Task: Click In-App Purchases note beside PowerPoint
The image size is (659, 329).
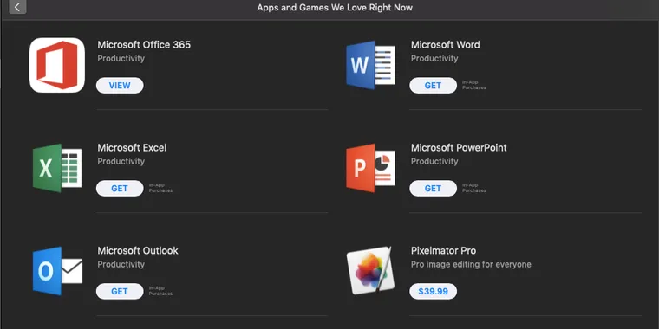Action: point(474,188)
